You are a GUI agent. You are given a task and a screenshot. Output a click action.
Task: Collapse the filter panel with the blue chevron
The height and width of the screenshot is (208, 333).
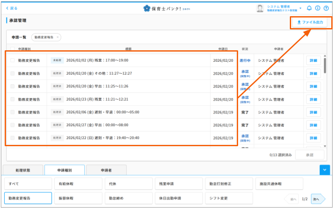tap(324, 170)
